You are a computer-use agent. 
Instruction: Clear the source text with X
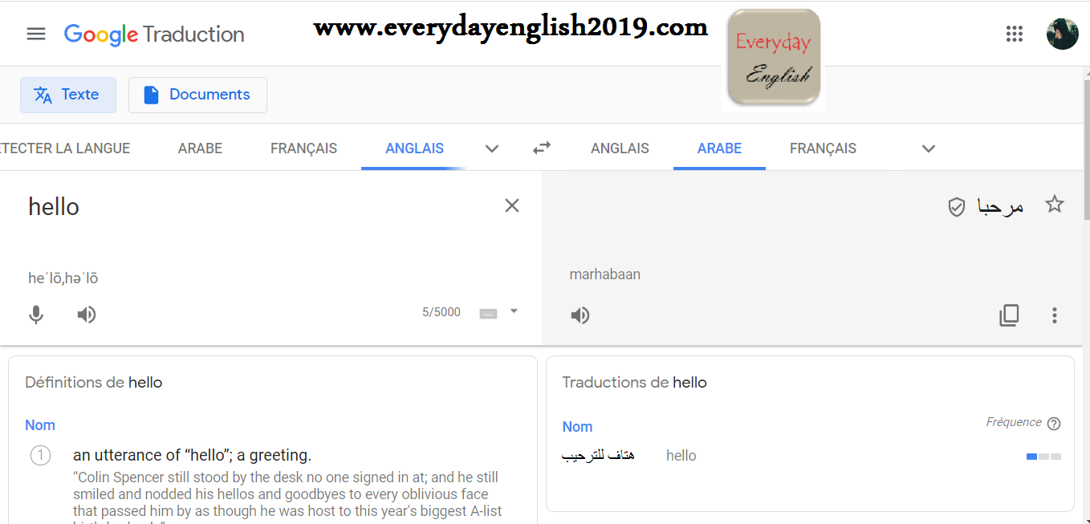coord(512,205)
